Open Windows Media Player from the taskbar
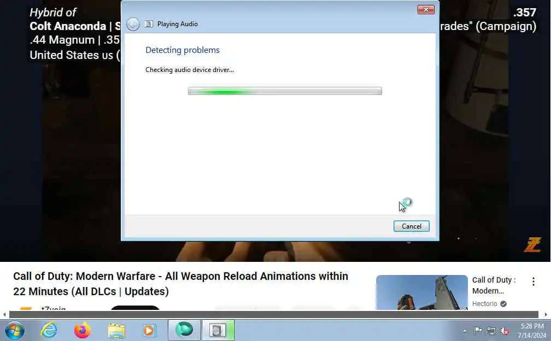The height and width of the screenshot is (341, 551). [x=149, y=331]
